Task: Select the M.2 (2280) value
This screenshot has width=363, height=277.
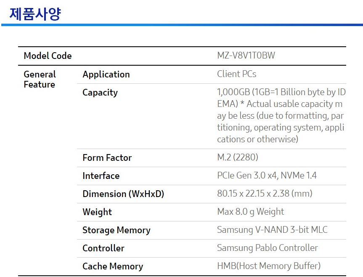Action: coord(238,157)
